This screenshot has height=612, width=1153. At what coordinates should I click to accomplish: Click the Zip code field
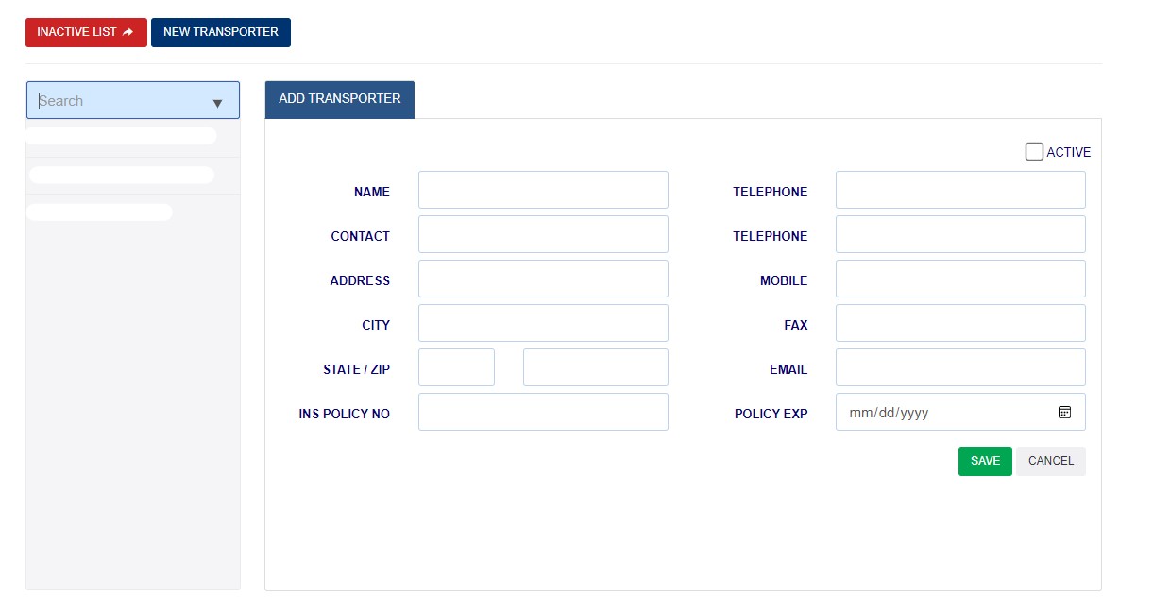click(x=595, y=367)
